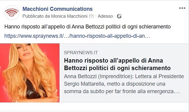Click the globe public audience icon
This screenshot has width=189, height=112.
(x=119, y=16)
